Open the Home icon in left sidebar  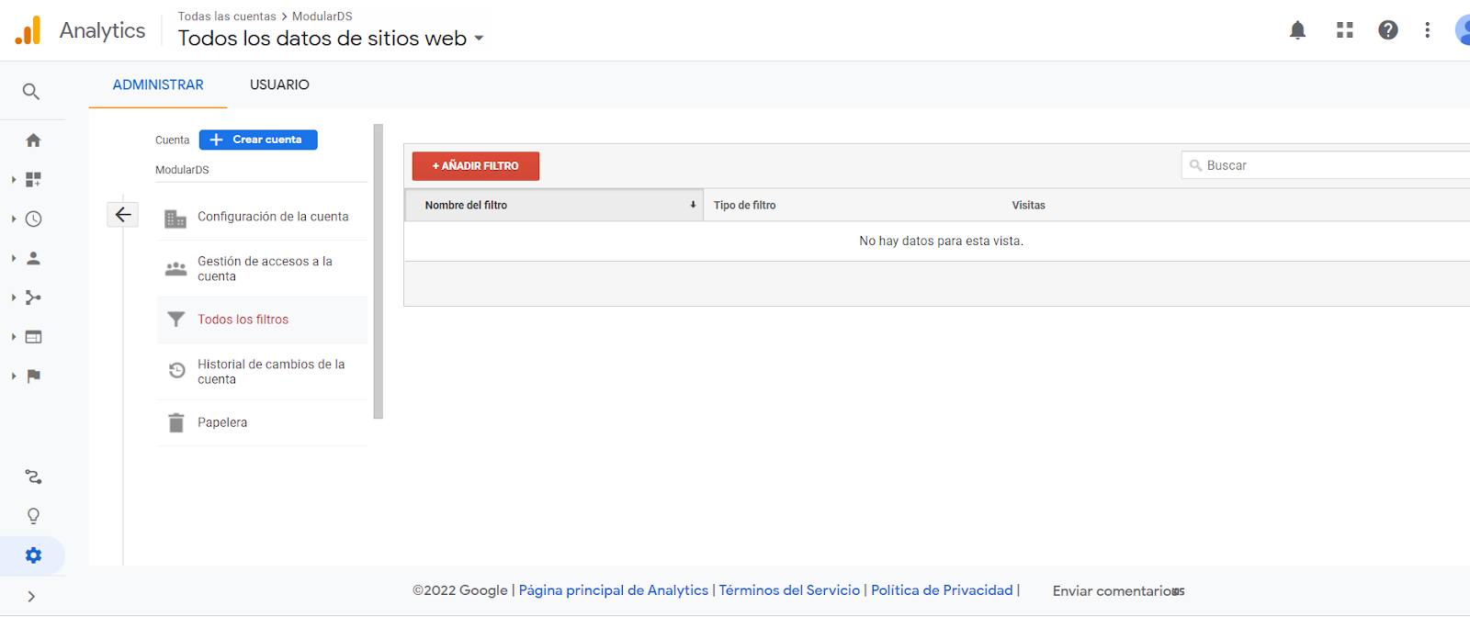pyautogui.click(x=33, y=140)
